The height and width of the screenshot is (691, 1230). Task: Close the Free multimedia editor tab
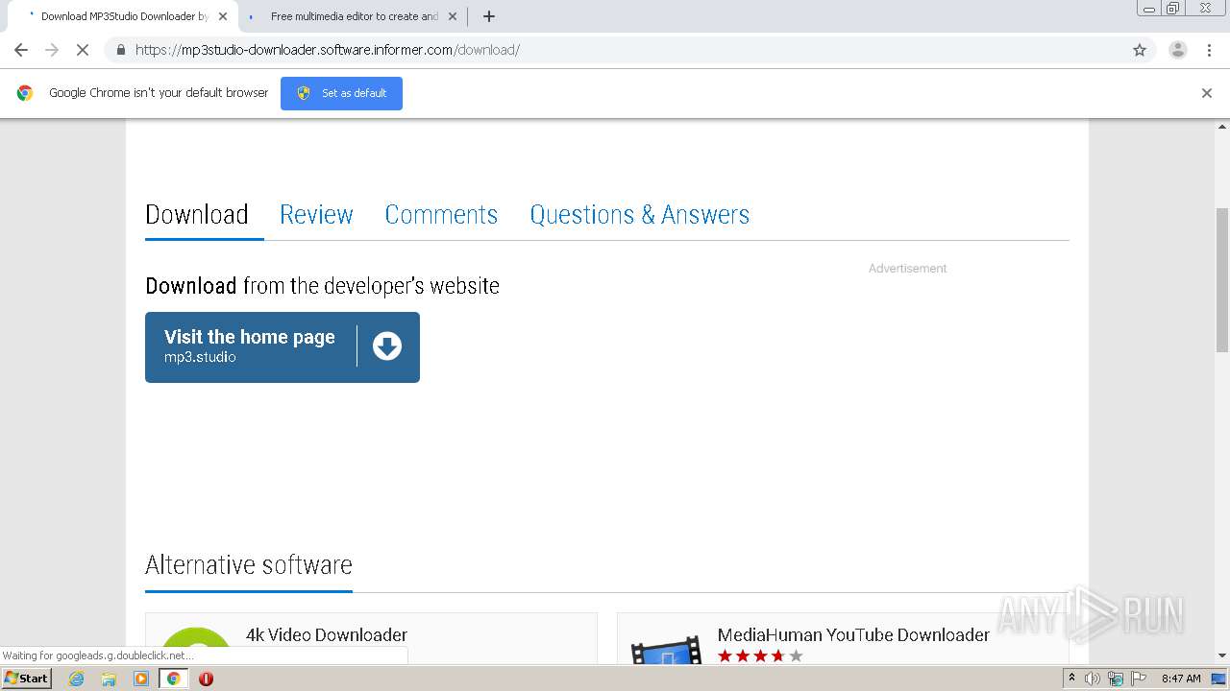[453, 16]
